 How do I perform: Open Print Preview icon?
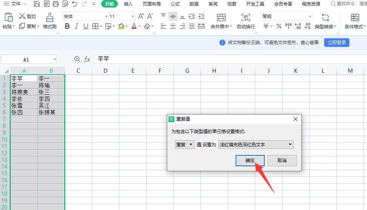65,4
